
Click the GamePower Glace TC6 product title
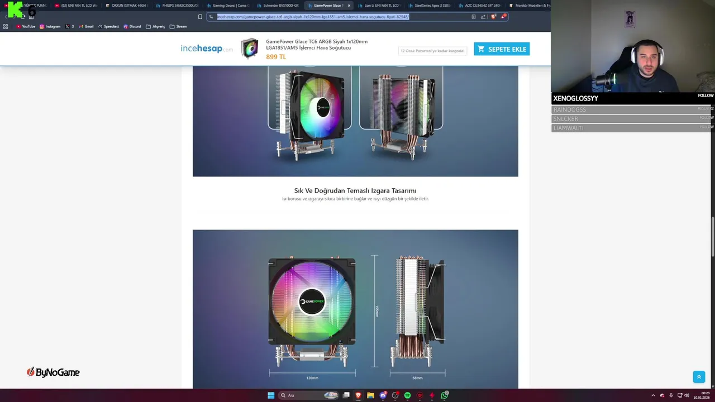tap(317, 45)
